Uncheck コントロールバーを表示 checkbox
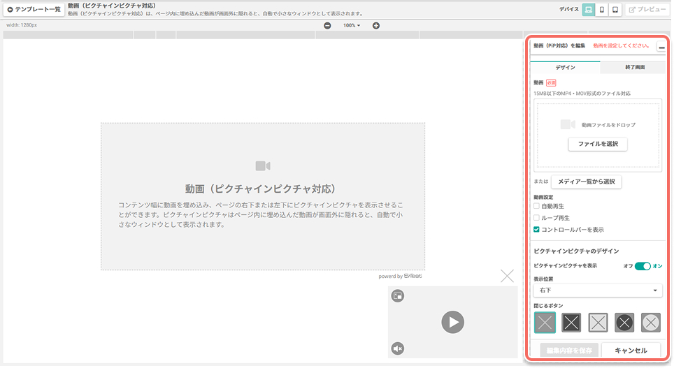 [x=536, y=229]
